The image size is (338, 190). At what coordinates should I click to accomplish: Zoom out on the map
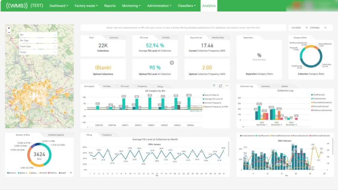point(9,32)
